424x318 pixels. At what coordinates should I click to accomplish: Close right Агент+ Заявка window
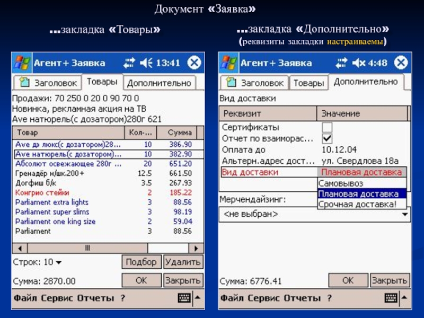401,63
